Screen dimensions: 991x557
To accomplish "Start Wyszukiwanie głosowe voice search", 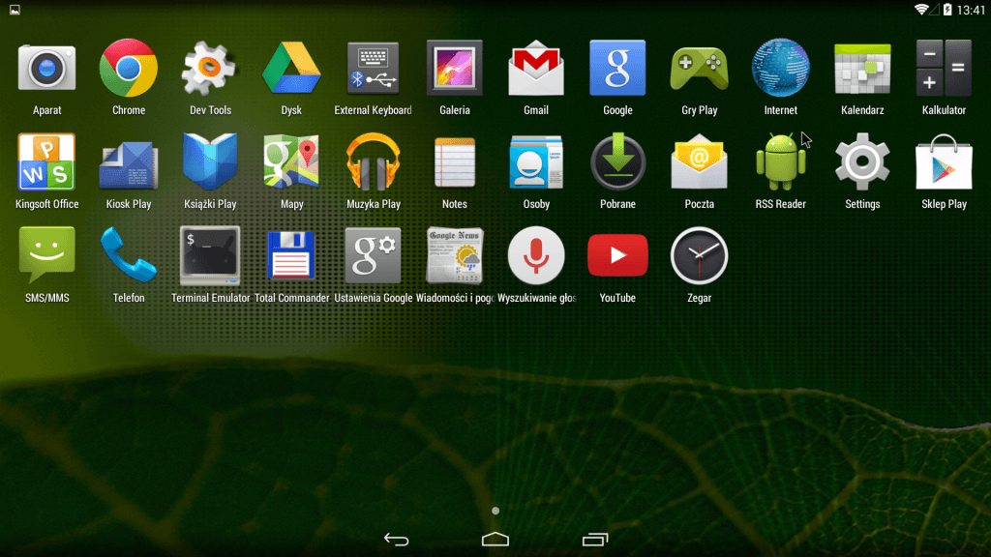I will click(536, 255).
